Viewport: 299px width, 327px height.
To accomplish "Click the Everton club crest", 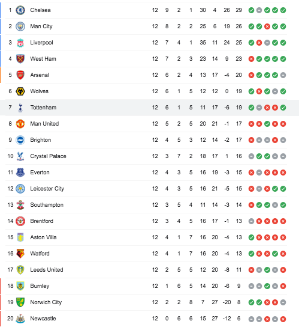I will point(20,173).
